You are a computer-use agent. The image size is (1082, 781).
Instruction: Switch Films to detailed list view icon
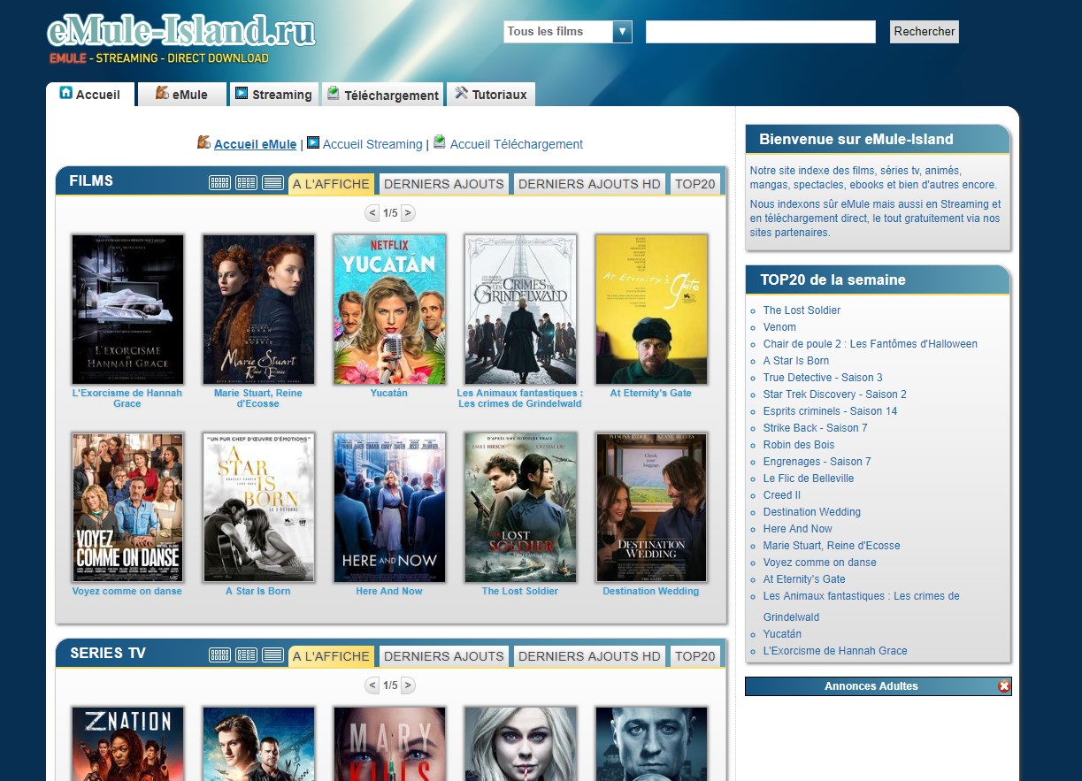coord(246,183)
